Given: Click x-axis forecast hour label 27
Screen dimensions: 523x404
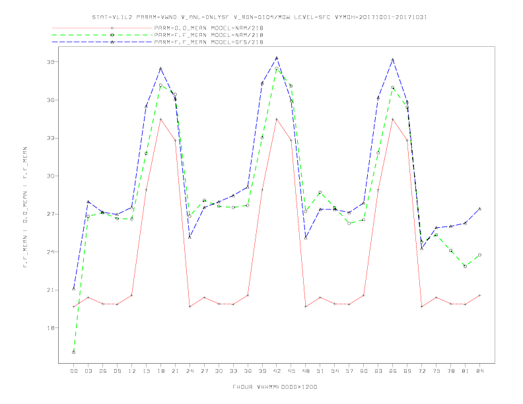Looking at the screenshot, I should pos(204,371).
